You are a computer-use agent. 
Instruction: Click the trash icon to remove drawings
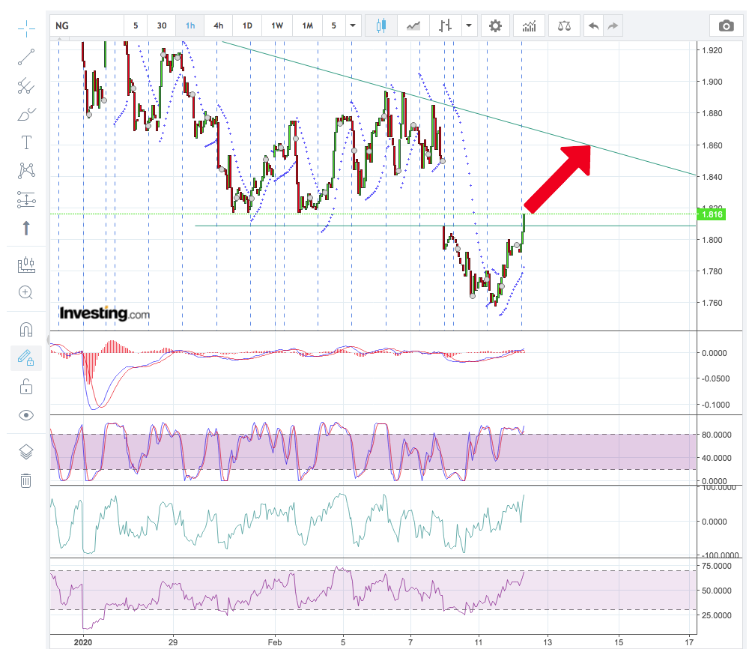25,480
